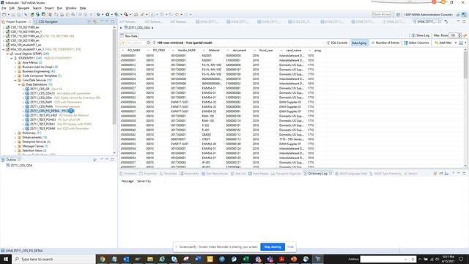The width and height of the screenshot is (469, 264).
Task: Select the Code Composer Templates folder
Action: click(40, 76)
